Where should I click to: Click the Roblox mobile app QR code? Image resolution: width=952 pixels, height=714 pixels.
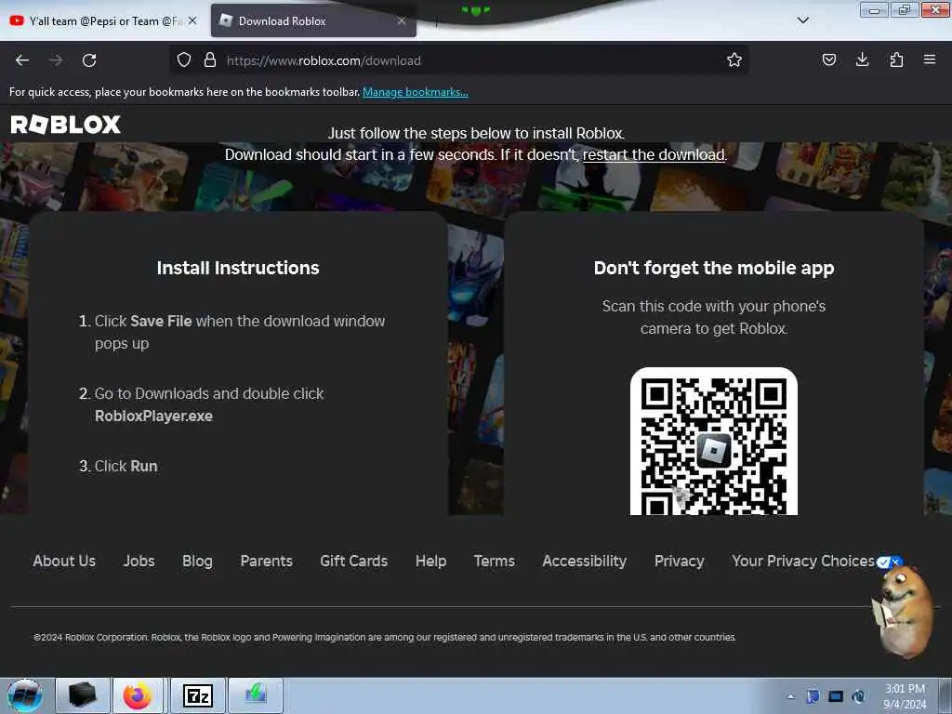[x=713, y=442]
